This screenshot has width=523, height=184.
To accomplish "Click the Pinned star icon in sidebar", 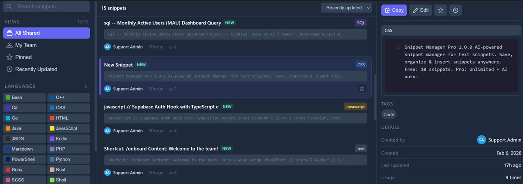I will pyautogui.click(x=10, y=57).
